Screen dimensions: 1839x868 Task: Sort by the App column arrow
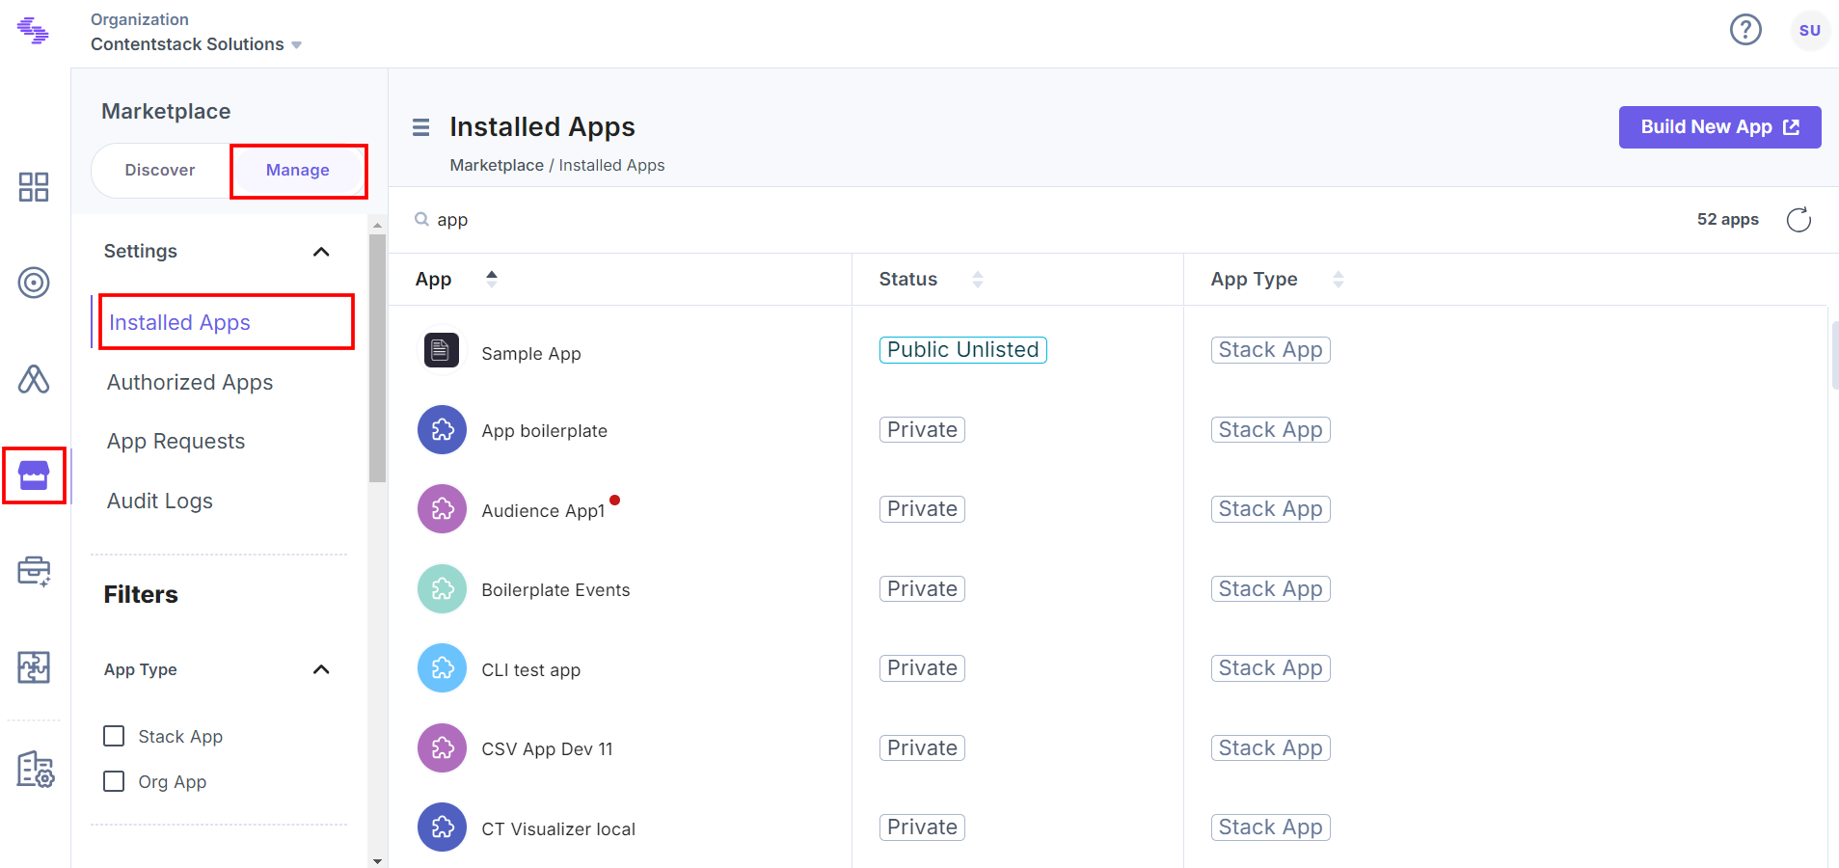click(492, 279)
